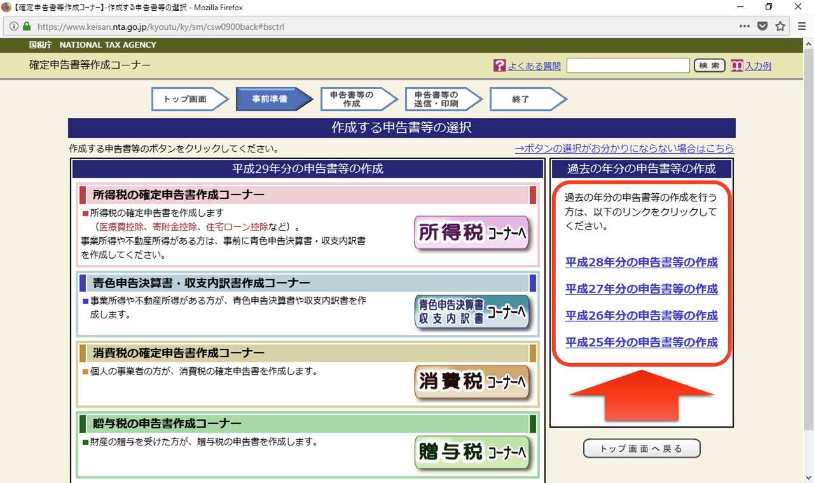Image resolution: width=814 pixels, height=483 pixels.
Task: Click the 入力例 book icon
Action: coord(736,65)
